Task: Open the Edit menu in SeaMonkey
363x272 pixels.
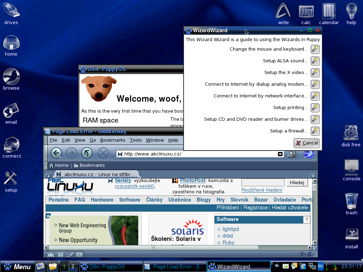Action: tap(66, 140)
